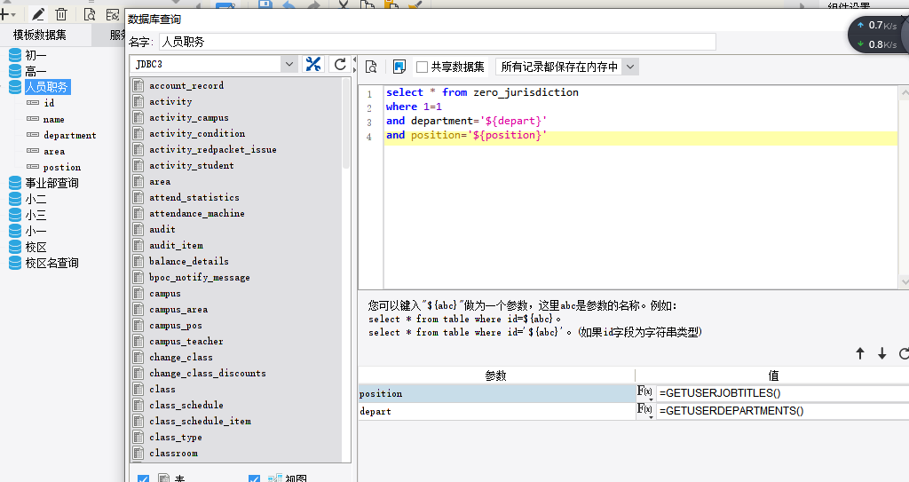Move the parameter up with up arrow
Screen dimensions: 909x482
(x=860, y=353)
